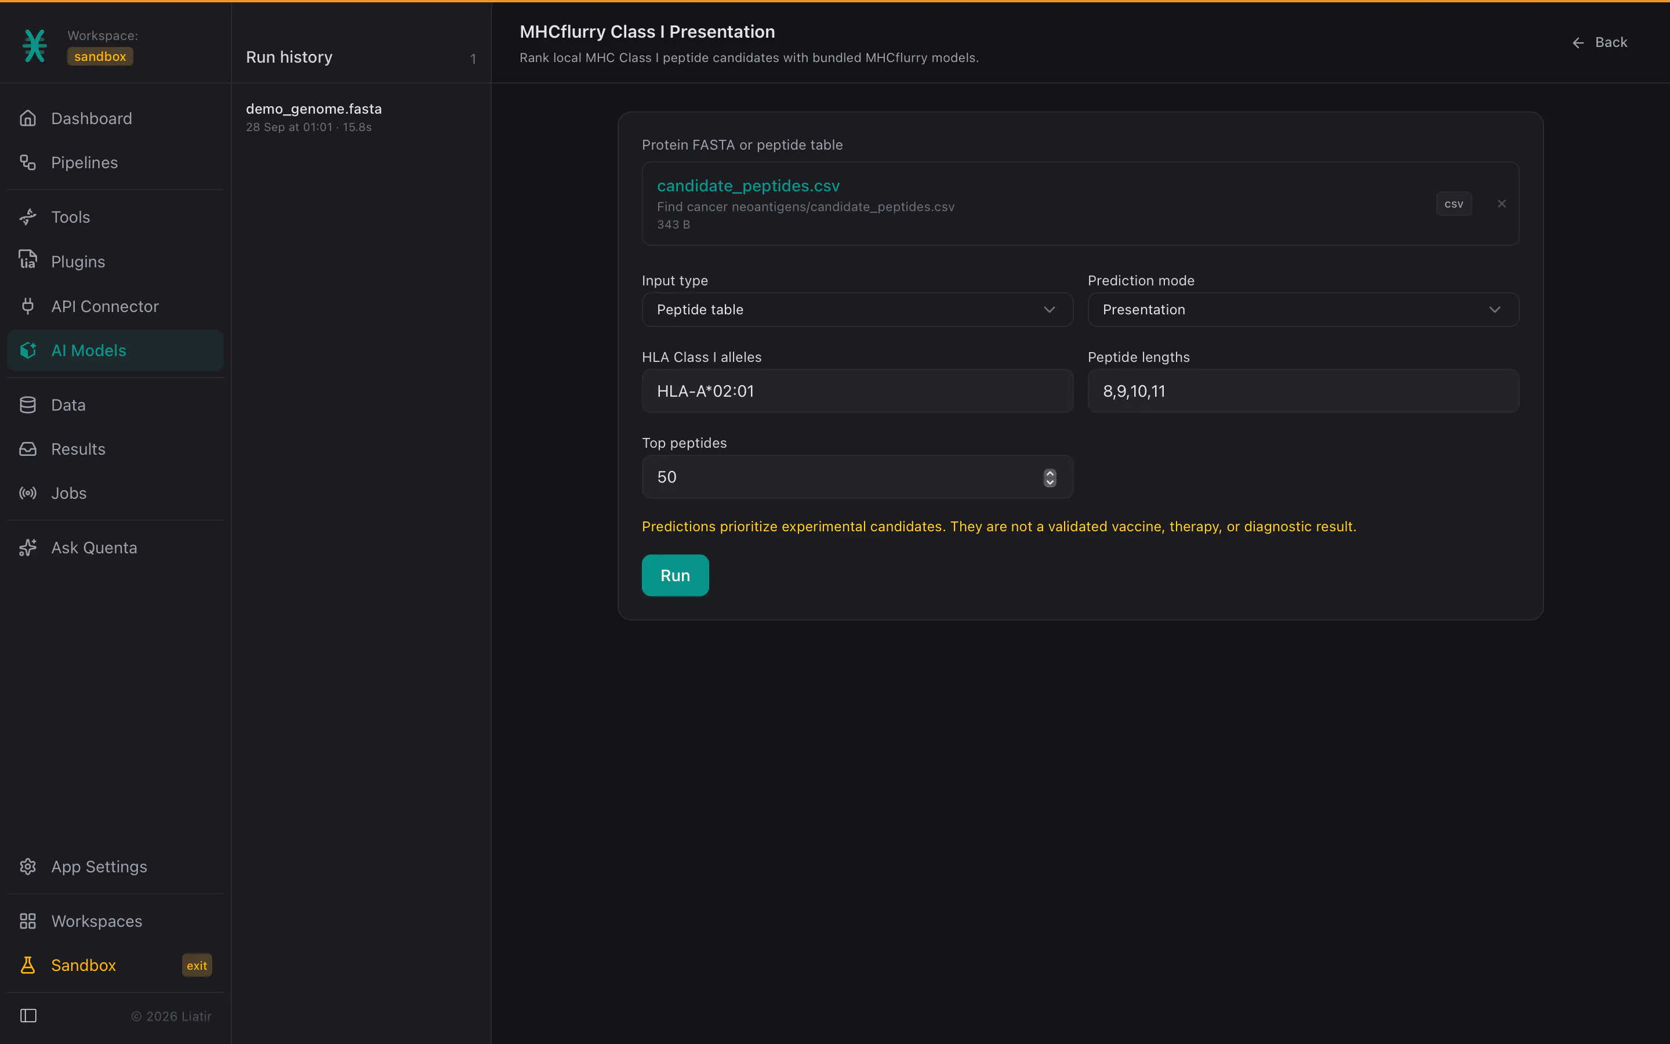Screen dimensions: 1670x1044
Task: Click the Ask Quenta sparkle icon
Action: coord(28,548)
